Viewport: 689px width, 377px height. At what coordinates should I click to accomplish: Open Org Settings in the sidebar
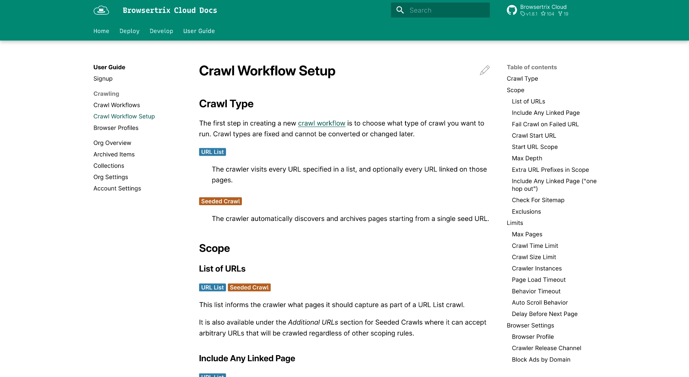pos(111,177)
